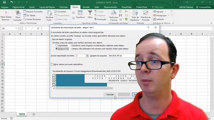
Task: Open Origem do arquivo combo box
Action: click(x=121, y=56)
